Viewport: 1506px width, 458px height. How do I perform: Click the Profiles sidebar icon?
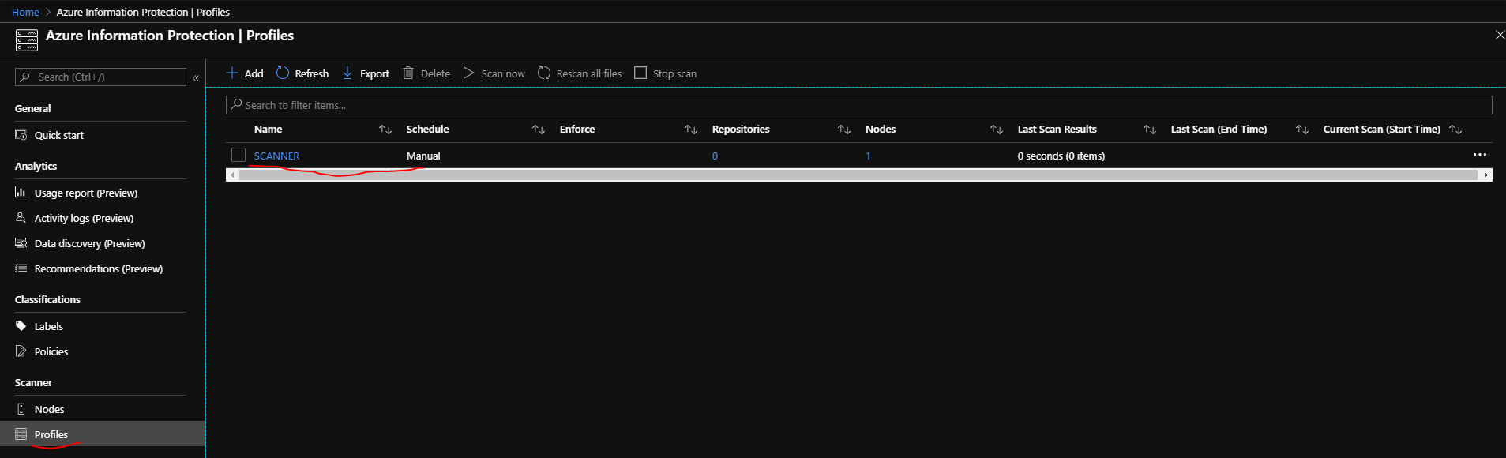(x=21, y=434)
